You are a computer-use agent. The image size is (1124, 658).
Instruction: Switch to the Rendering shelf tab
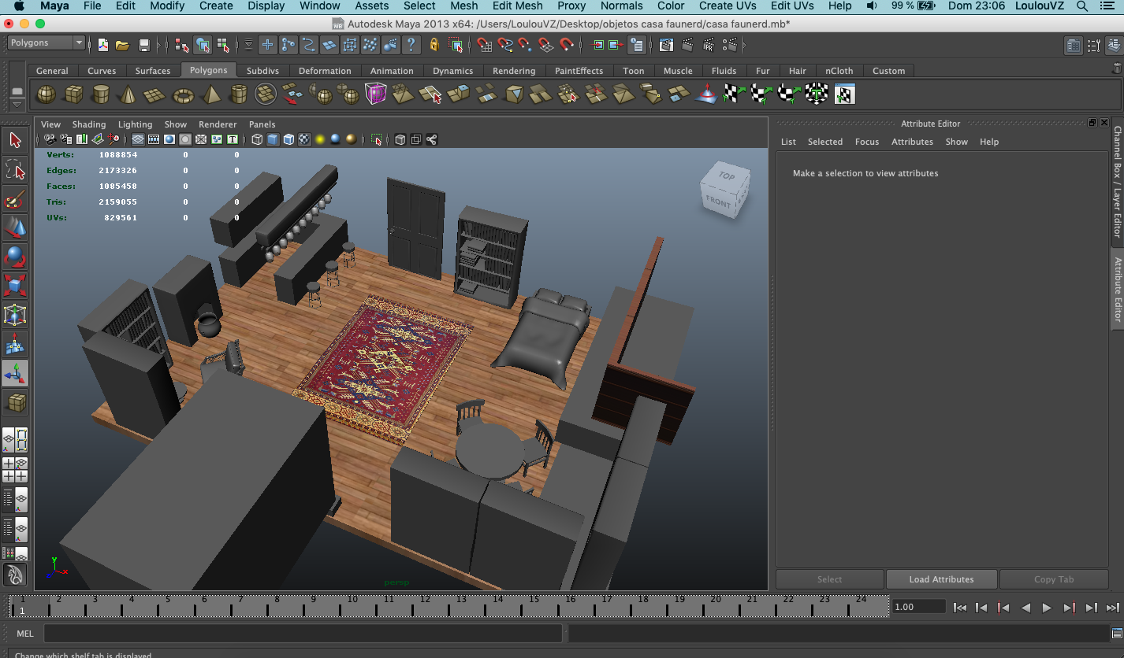click(513, 71)
